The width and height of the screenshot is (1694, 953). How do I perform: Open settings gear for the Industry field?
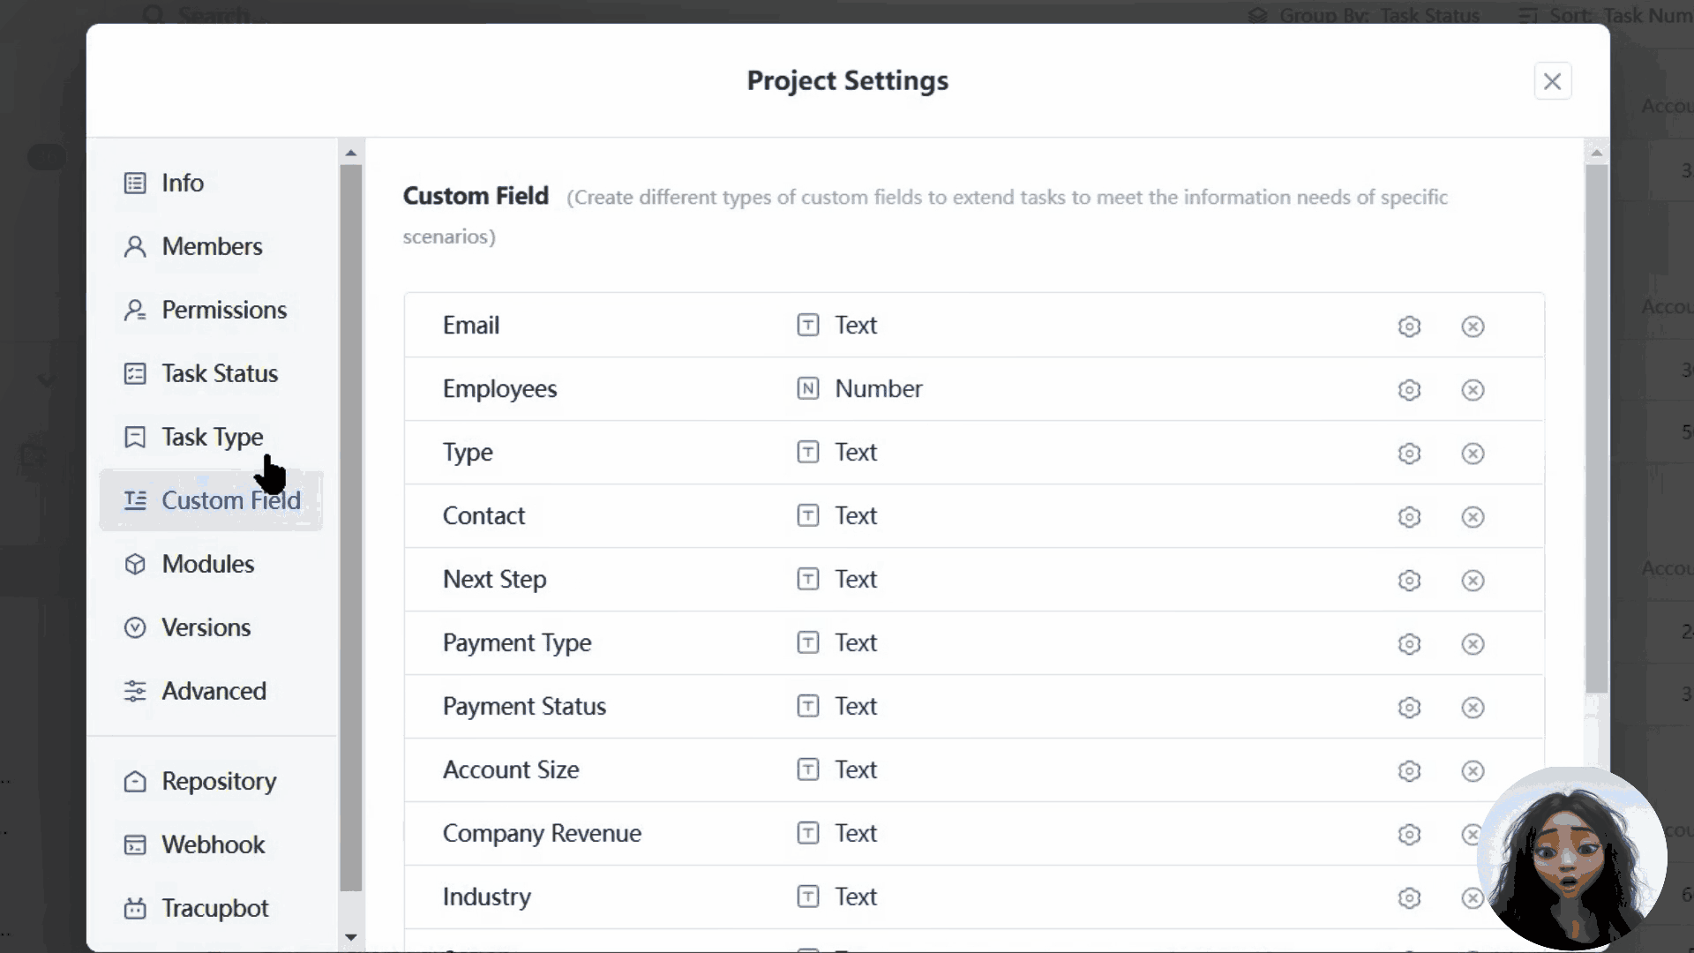click(x=1409, y=897)
